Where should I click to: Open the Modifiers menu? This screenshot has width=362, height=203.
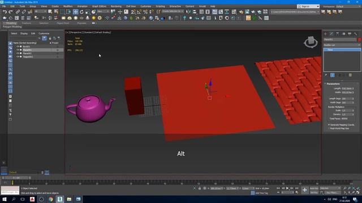click(68, 6)
